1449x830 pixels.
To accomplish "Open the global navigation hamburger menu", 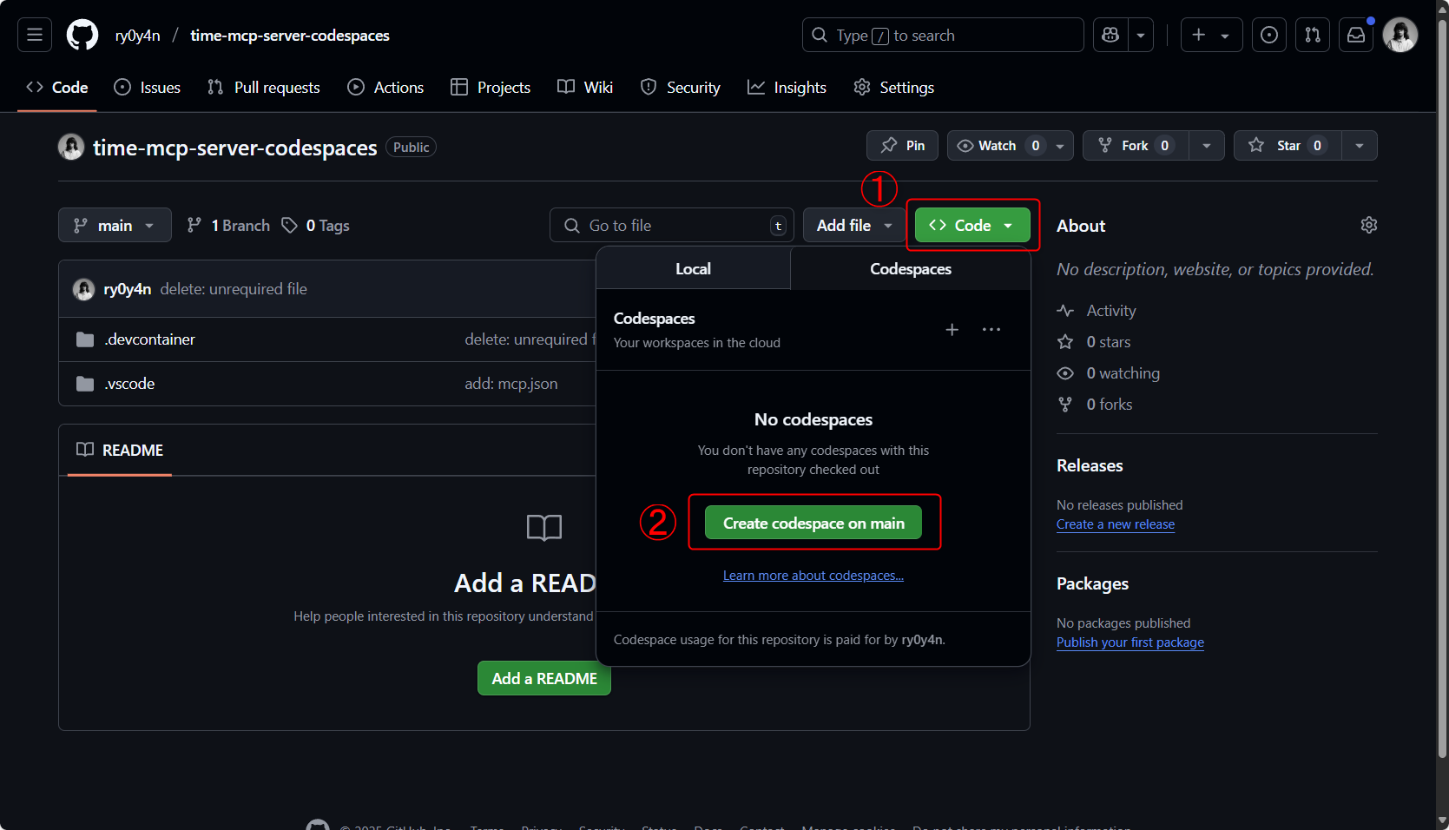I will (x=35, y=35).
